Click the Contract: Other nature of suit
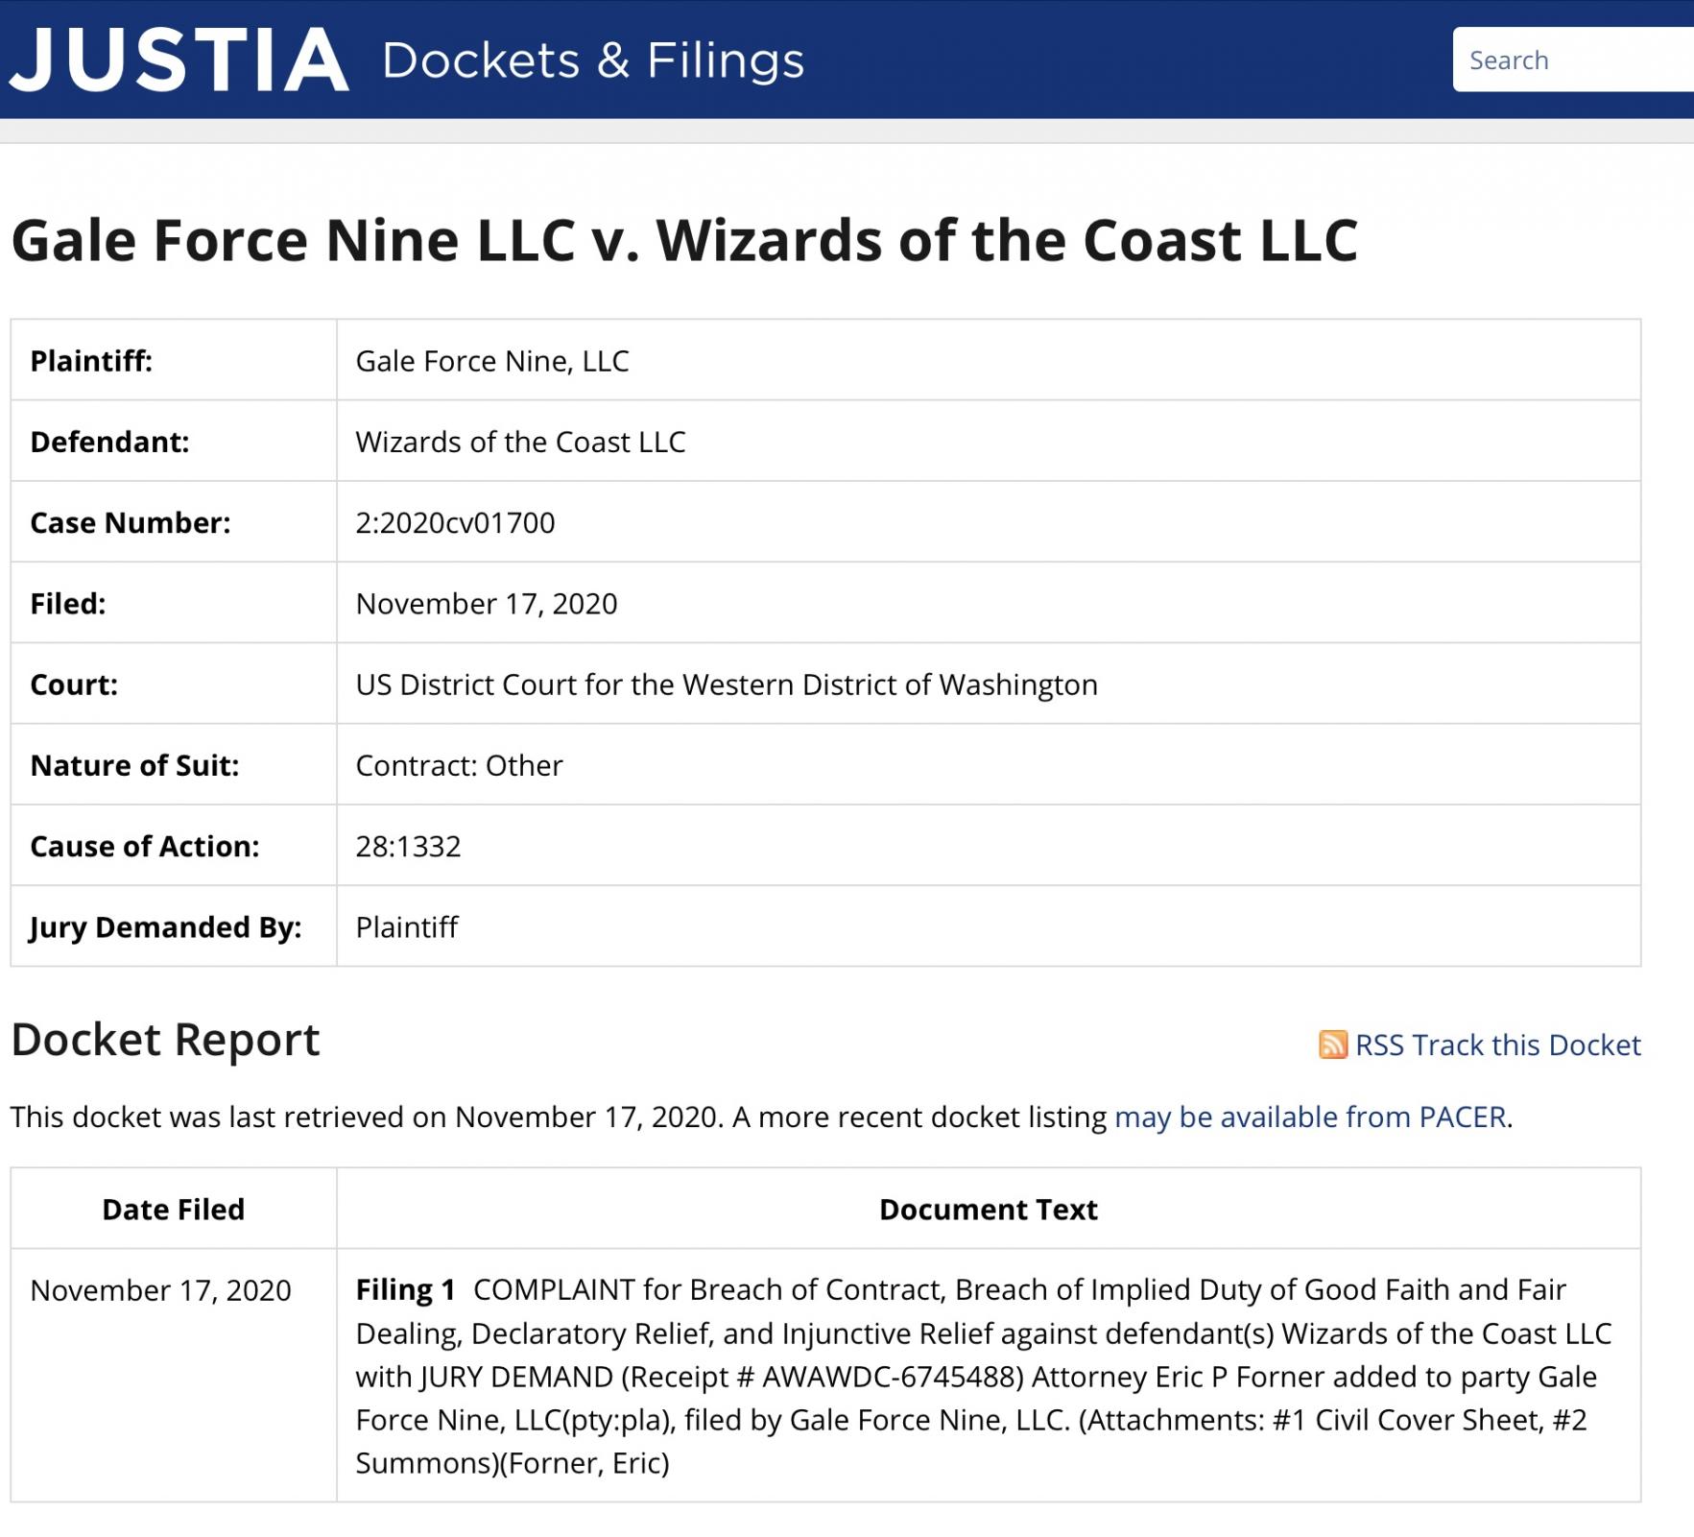The height and width of the screenshot is (1537, 1694). [459, 765]
